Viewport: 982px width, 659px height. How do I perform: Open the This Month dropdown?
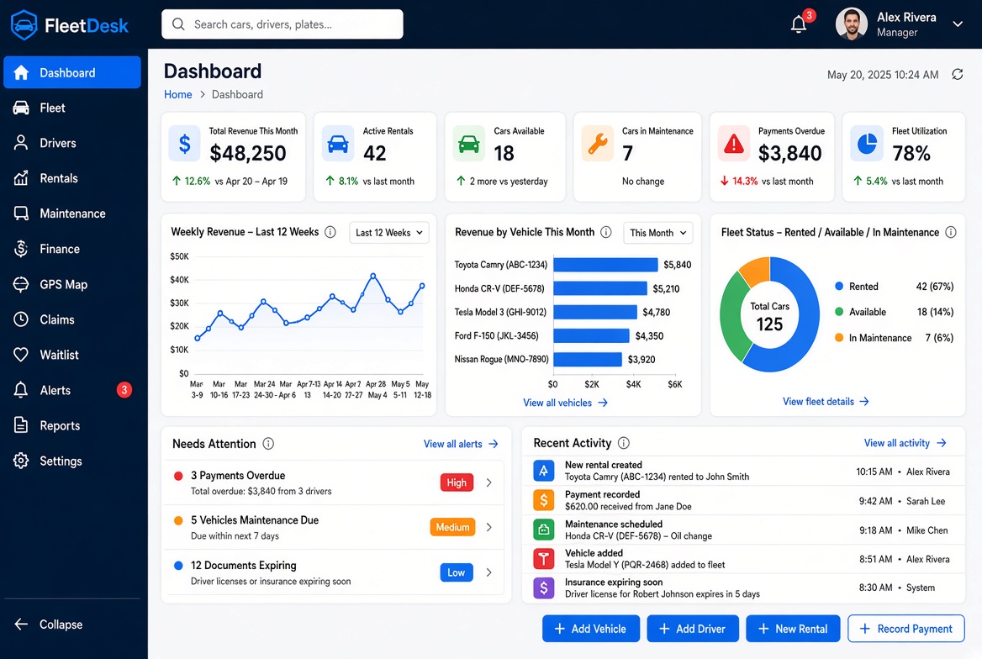(658, 232)
